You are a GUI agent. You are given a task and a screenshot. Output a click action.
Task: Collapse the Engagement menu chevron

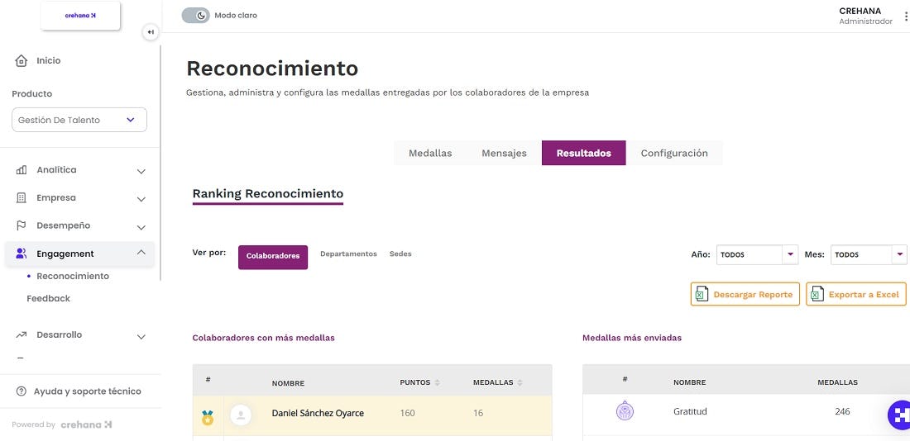[x=141, y=252]
